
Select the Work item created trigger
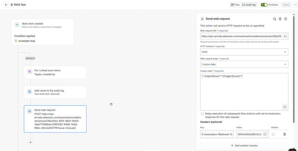(43, 25)
